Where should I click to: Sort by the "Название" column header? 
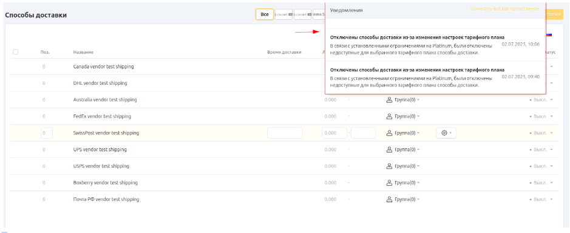pos(83,52)
